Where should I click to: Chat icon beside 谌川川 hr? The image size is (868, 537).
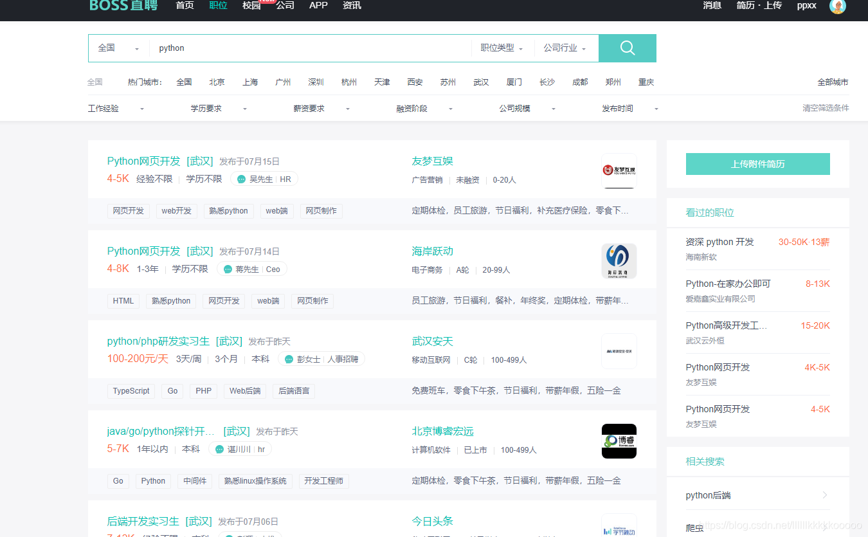220,450
